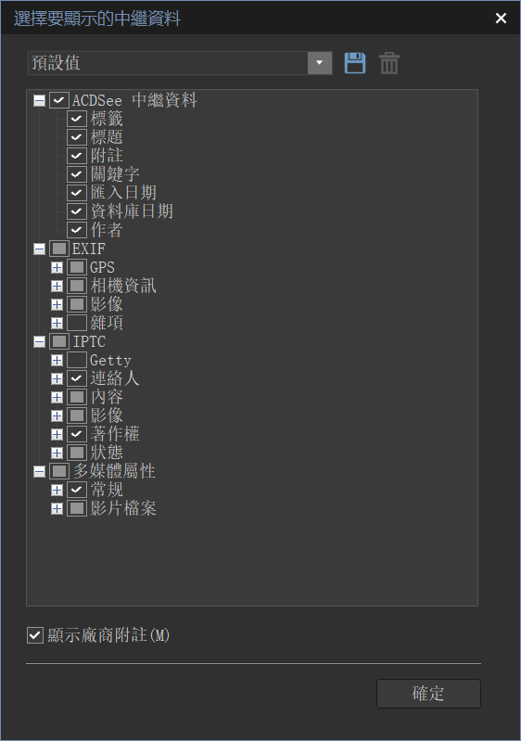Expand the 相機資訊 subgroup
Screen dimensions: 521x741
(57, 286)
